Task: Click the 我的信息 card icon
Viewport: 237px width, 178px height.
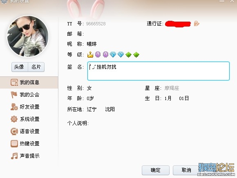Action: coord(14,82)
